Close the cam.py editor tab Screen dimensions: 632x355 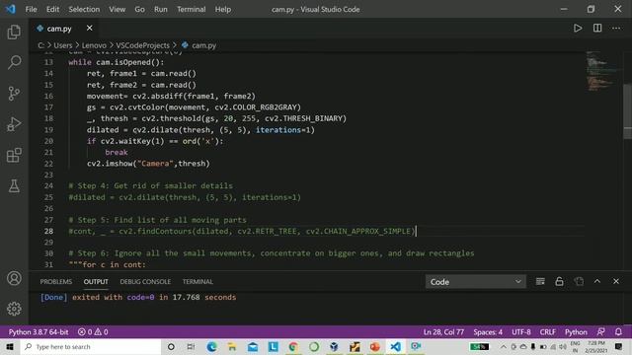(x=90, y=29)
